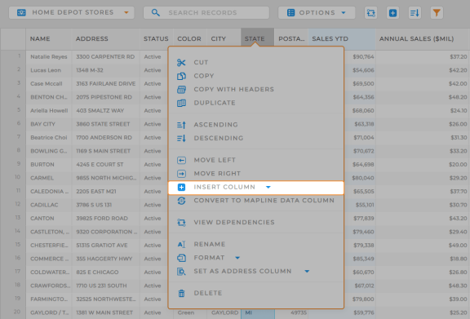
Task: Click the Copy icon in context menu
Action: [x=181, y=76]
